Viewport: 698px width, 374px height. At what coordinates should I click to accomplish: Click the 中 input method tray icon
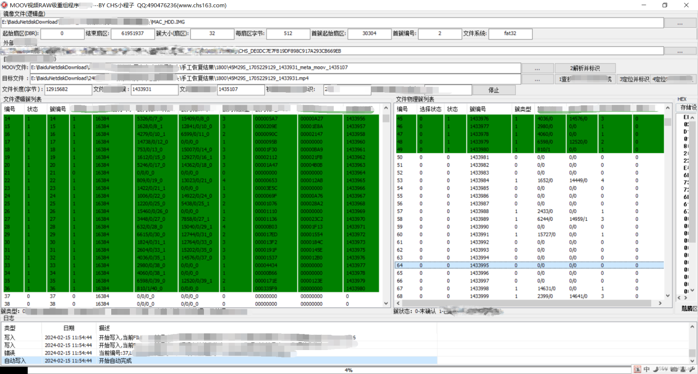click(647, 369)
